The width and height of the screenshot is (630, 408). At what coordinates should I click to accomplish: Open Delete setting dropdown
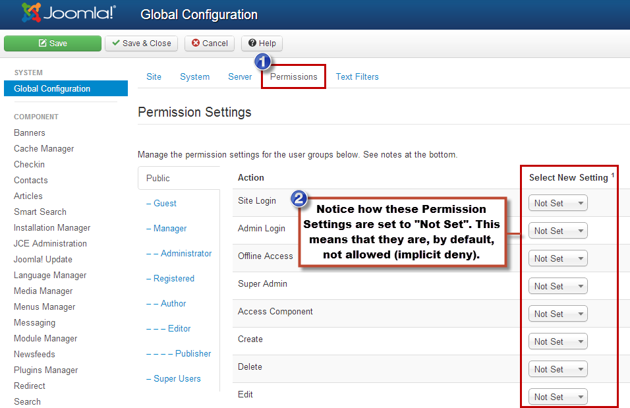pyautogui.click(x=558, y=369)
